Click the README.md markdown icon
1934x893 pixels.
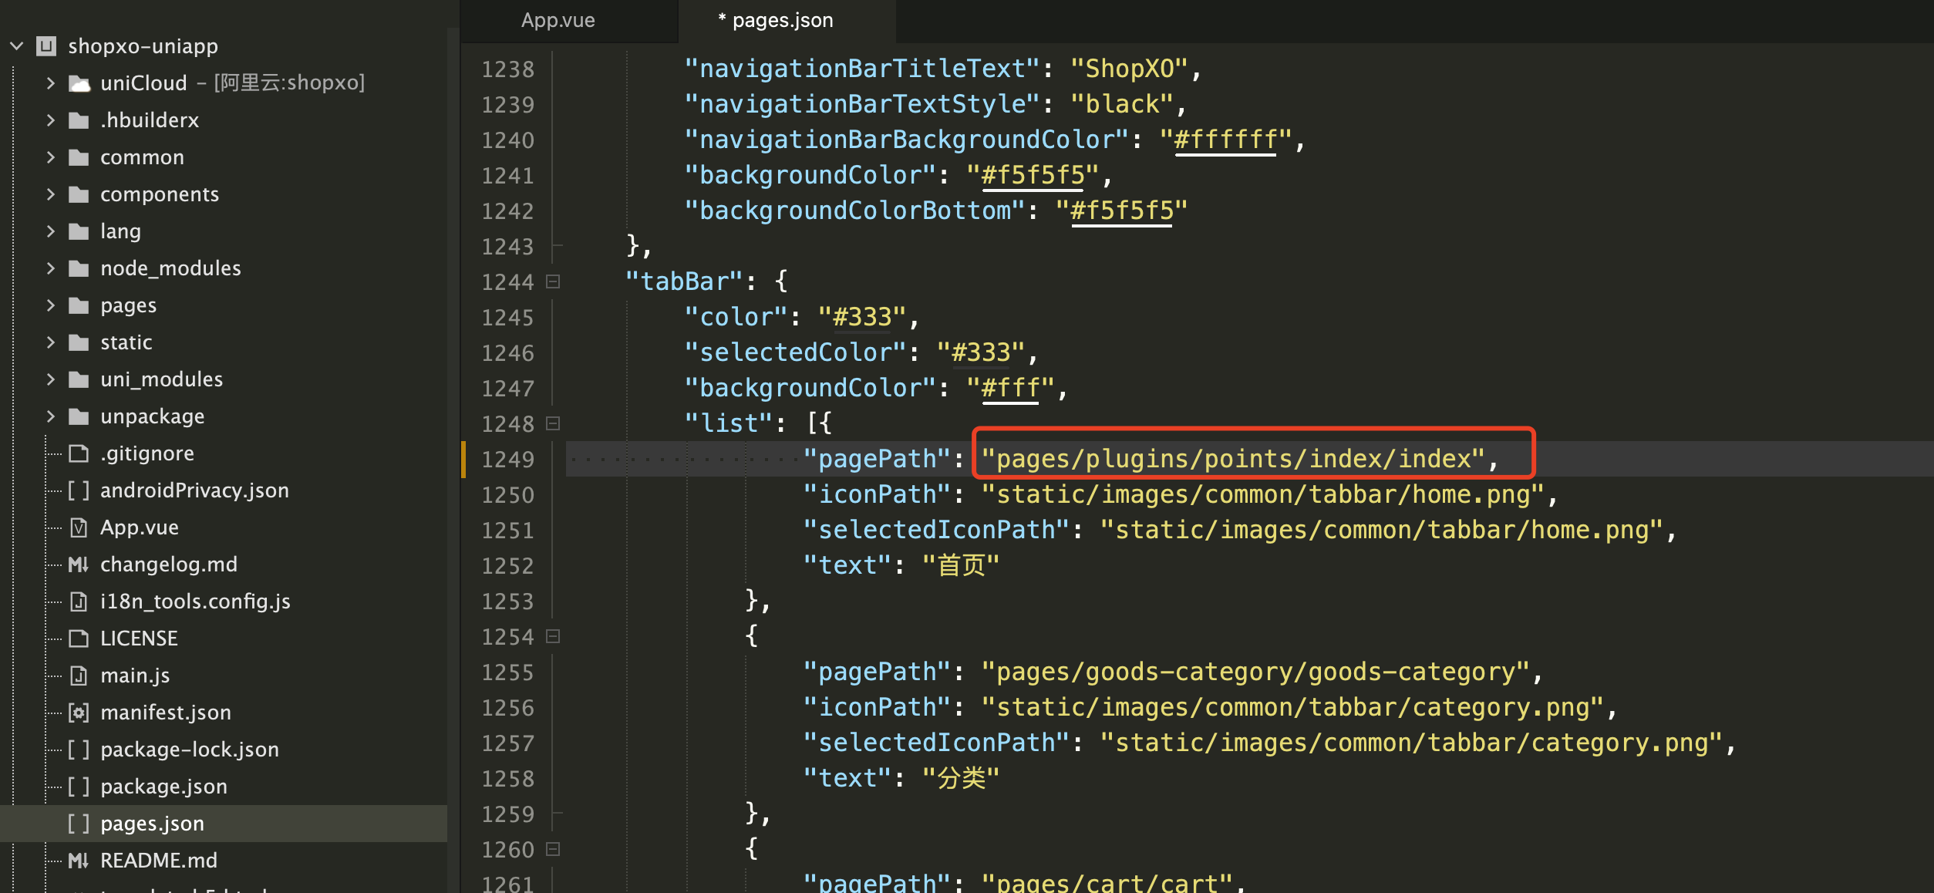point(79,861)
